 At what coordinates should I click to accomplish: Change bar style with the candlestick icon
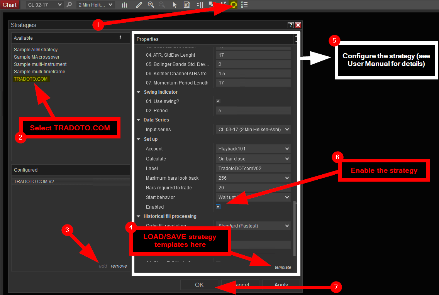tap(124, 5)
